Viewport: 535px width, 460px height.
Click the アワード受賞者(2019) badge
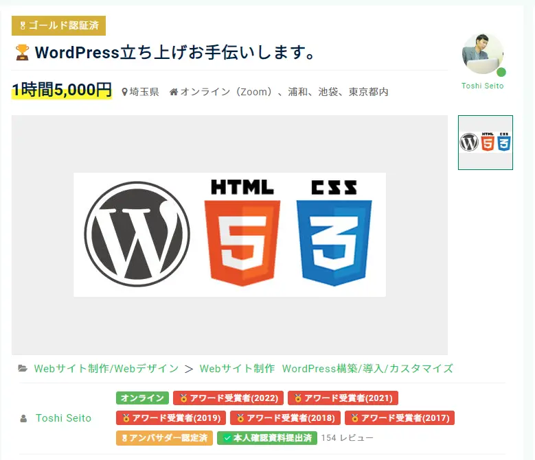(x=171, y=417)
